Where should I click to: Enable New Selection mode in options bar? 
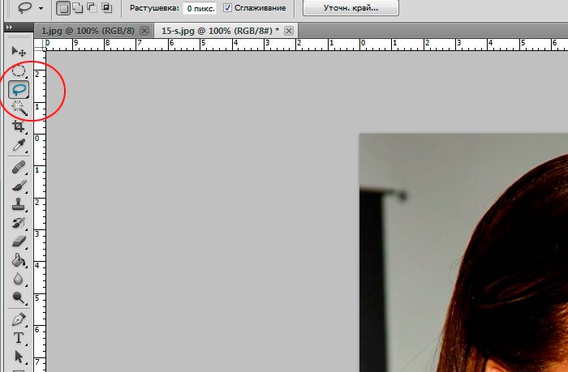tap(64, 8)
